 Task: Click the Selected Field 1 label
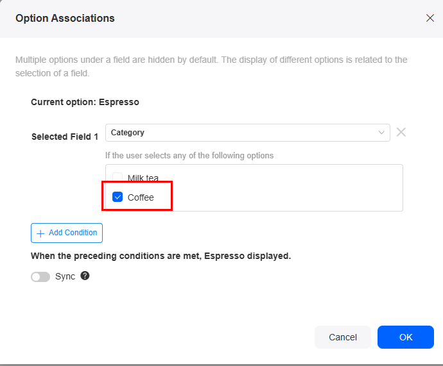click(x=65, y=137)
